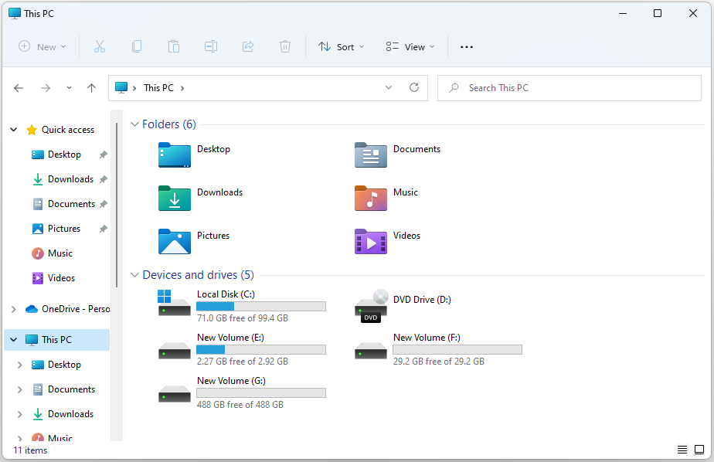714x462 pixels.
Task: Select the Cut icon in the toolbar
Action: coord(100,46)
